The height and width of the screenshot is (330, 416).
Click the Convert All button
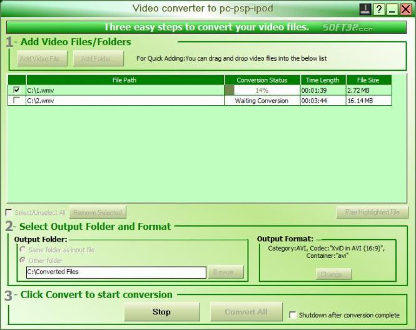click(246, 312)
